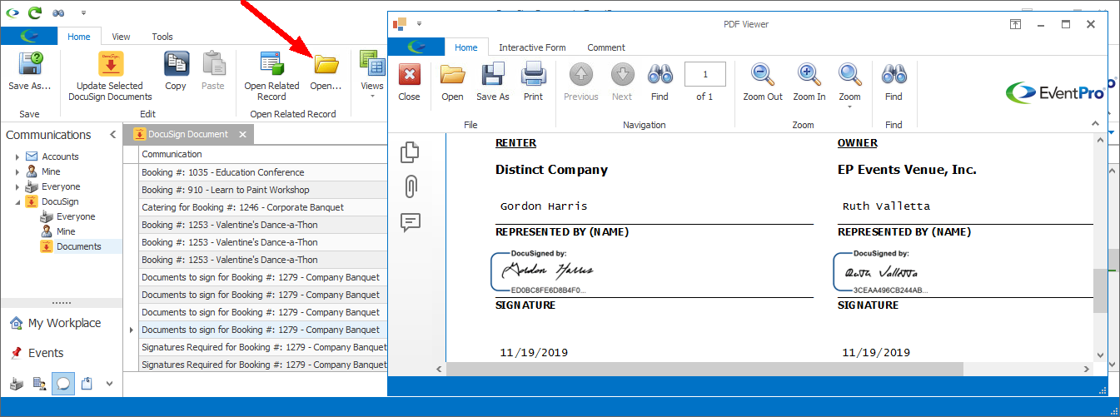Image resolution: width=1120 pixels, height=417 pixels.
Task: Click the Save As icon in main ribbon
Action: pyautogui.click(x=30, y=65)
